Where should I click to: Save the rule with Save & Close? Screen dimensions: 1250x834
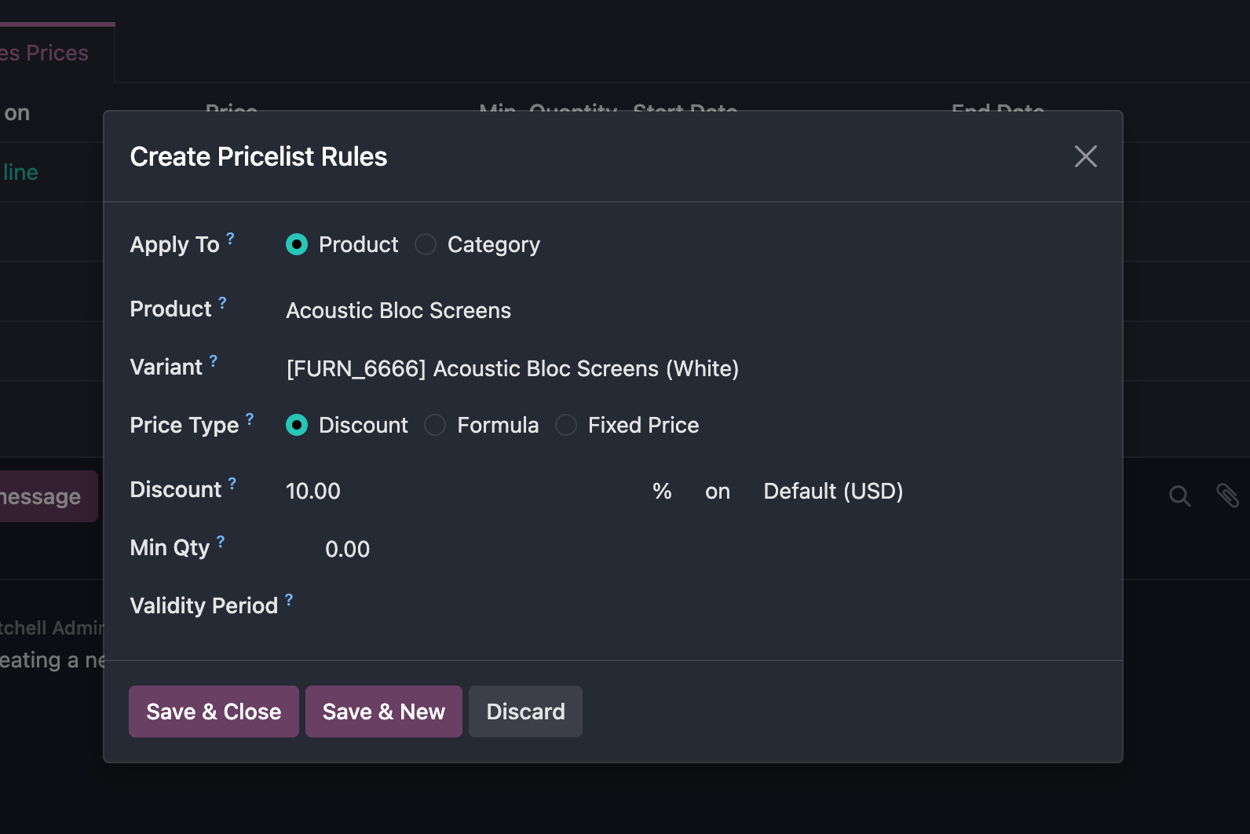[213, 711]
